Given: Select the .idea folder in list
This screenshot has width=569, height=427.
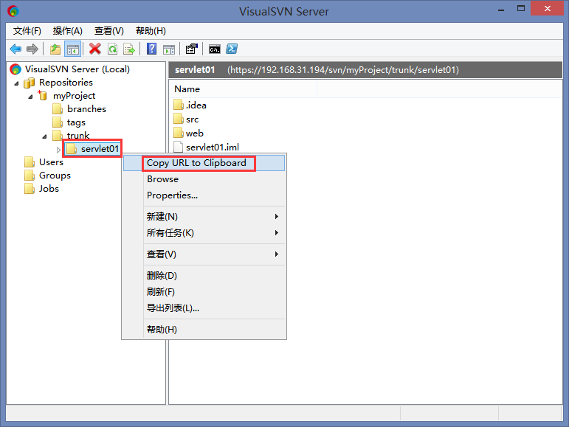Looking at the screenshot, I should 196,105.
